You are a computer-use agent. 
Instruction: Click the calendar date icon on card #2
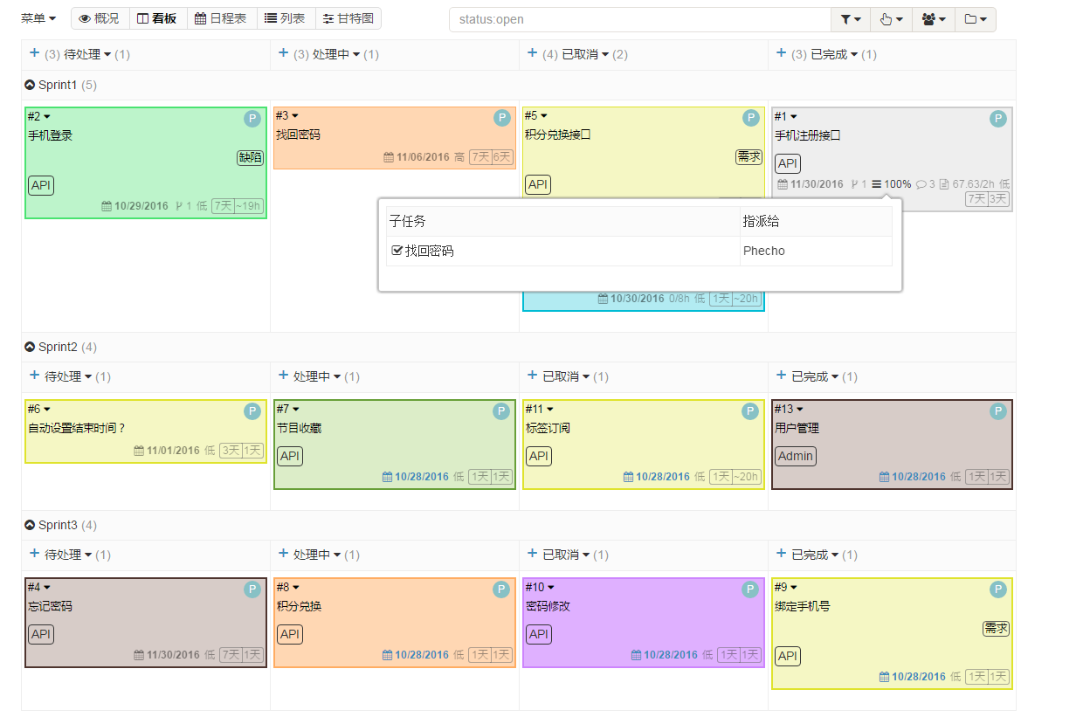pos(107,206)
